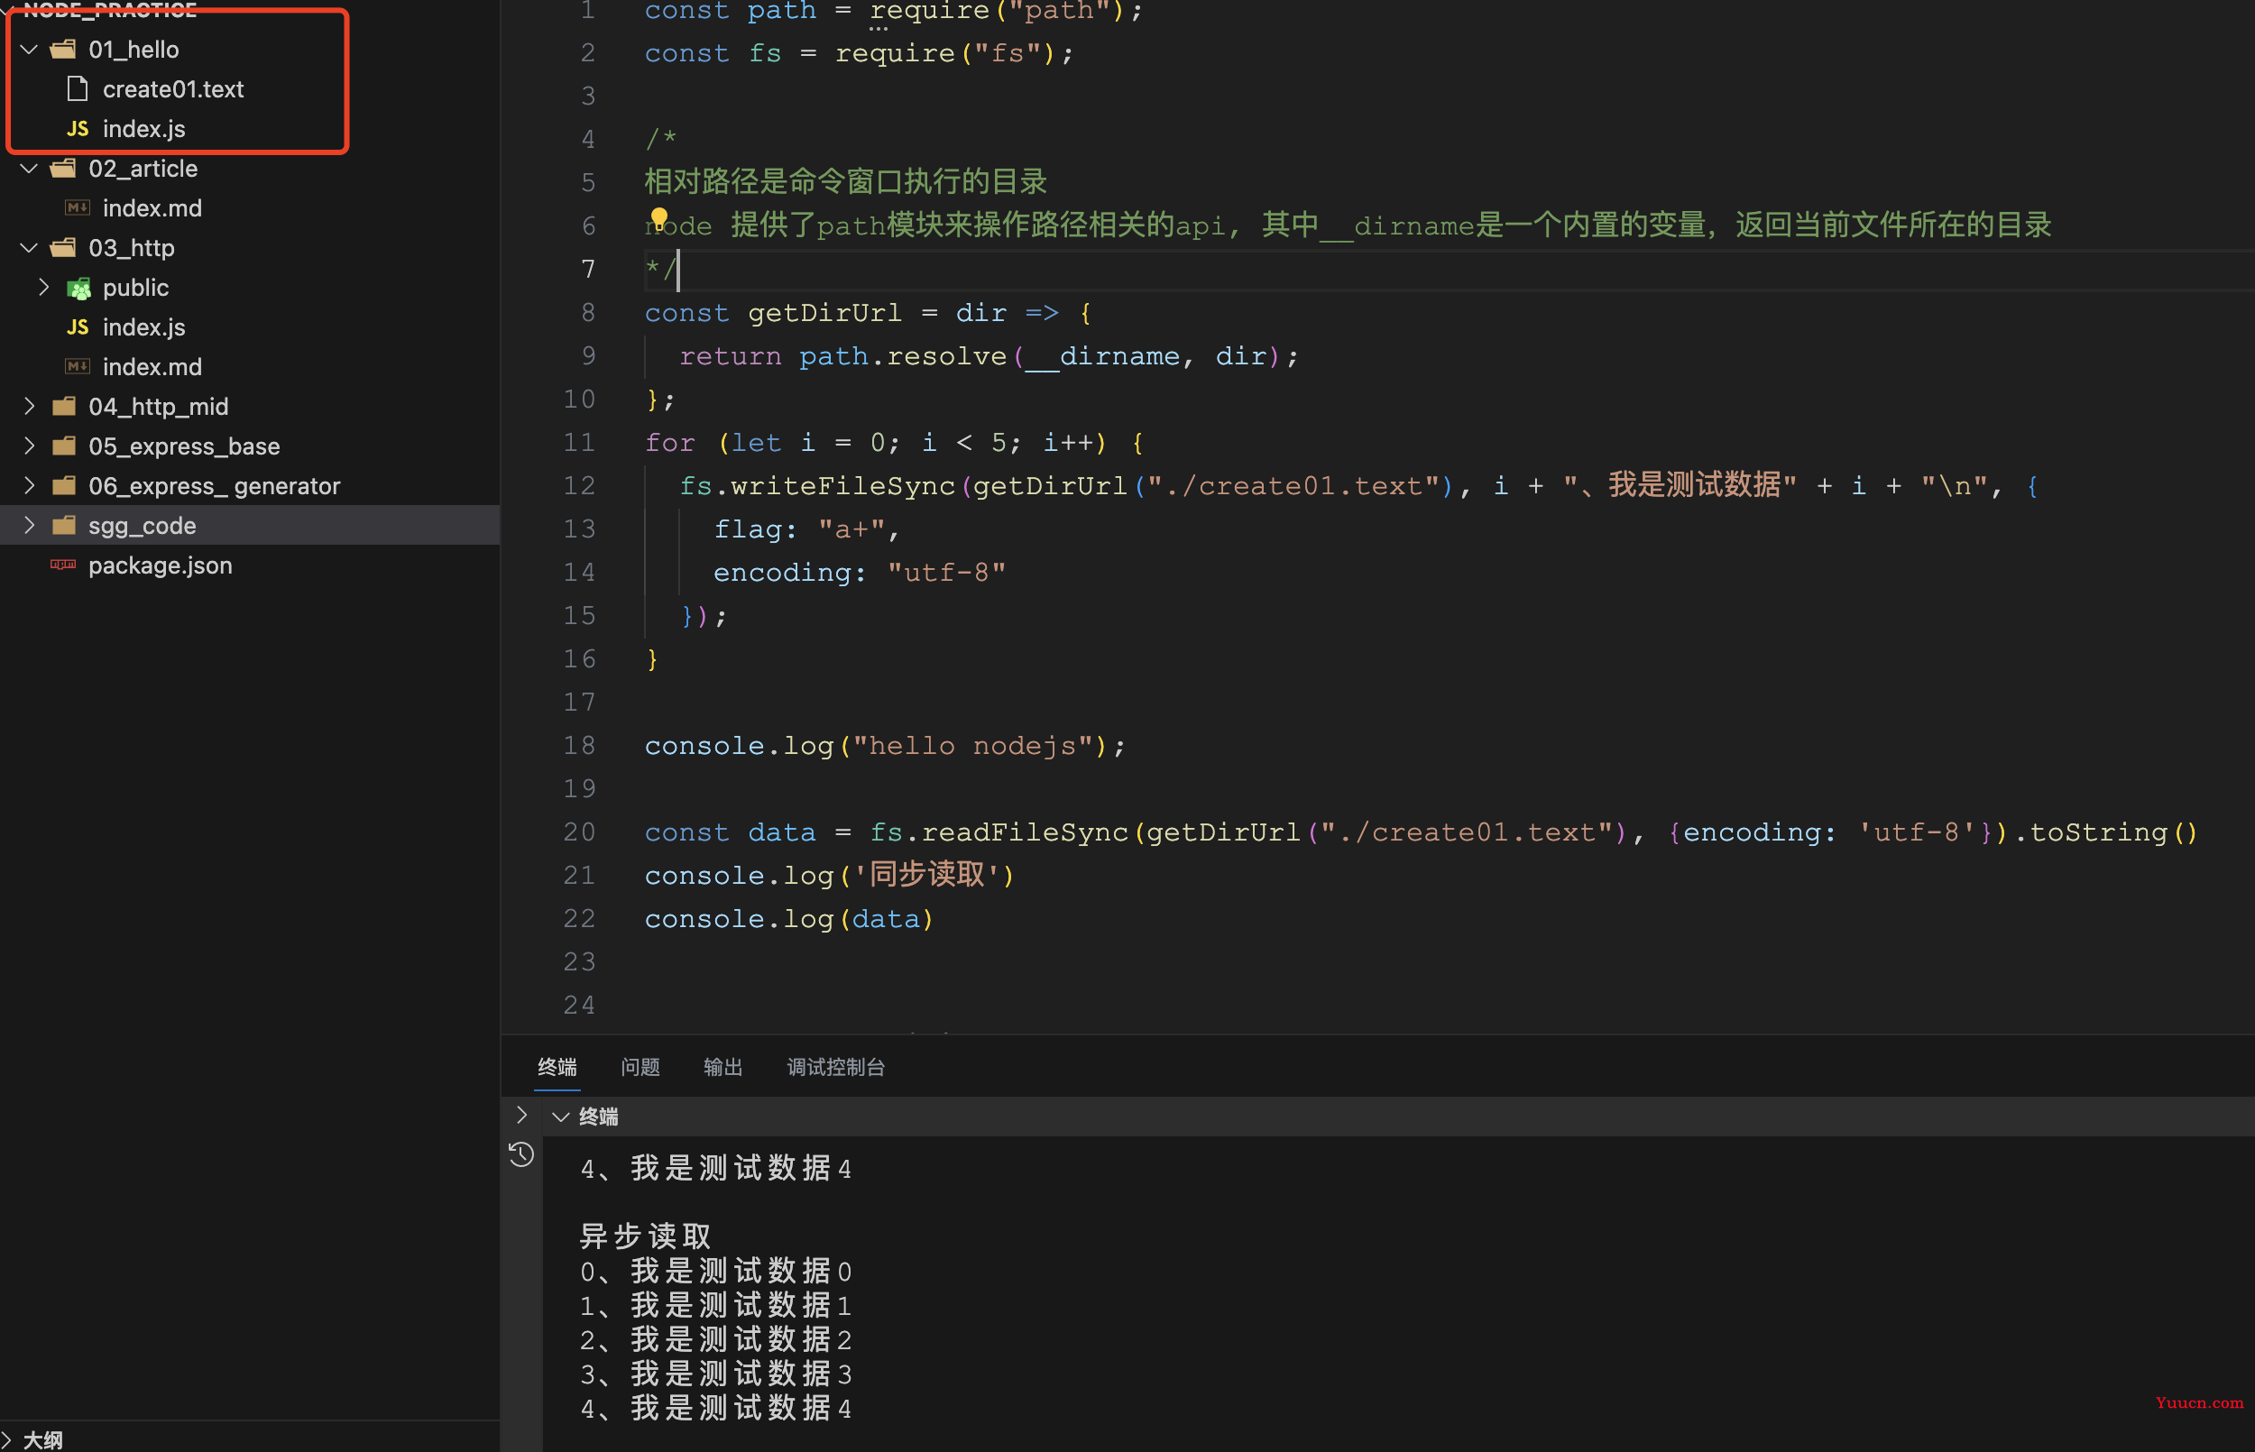Switch to the 问题 problems tab
Screen dimensions: 2255x1452
pos(640,1067)
